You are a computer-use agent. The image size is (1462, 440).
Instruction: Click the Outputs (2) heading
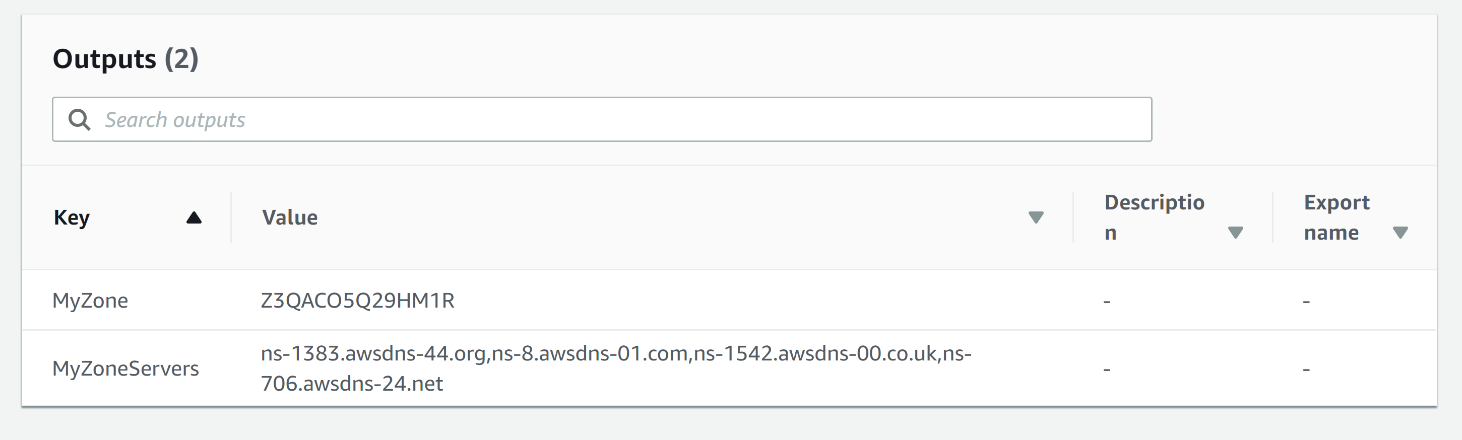[125, 59]
